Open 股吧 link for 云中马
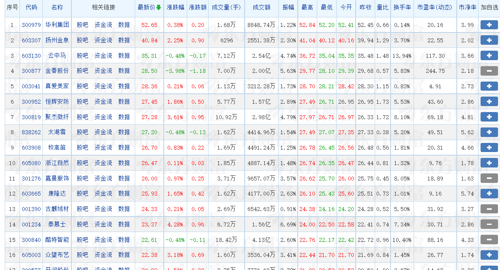Screen dimensions: 500x270 point(82,56)
